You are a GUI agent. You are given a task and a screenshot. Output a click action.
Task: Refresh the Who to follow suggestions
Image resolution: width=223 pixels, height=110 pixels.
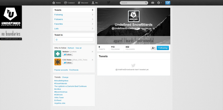[71, 48]
